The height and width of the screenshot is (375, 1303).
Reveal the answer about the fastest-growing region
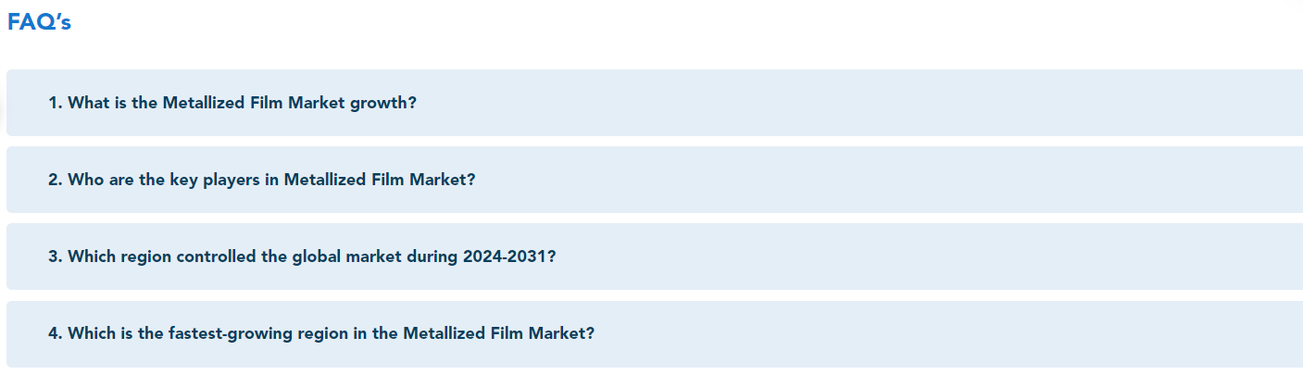point(321,333)
